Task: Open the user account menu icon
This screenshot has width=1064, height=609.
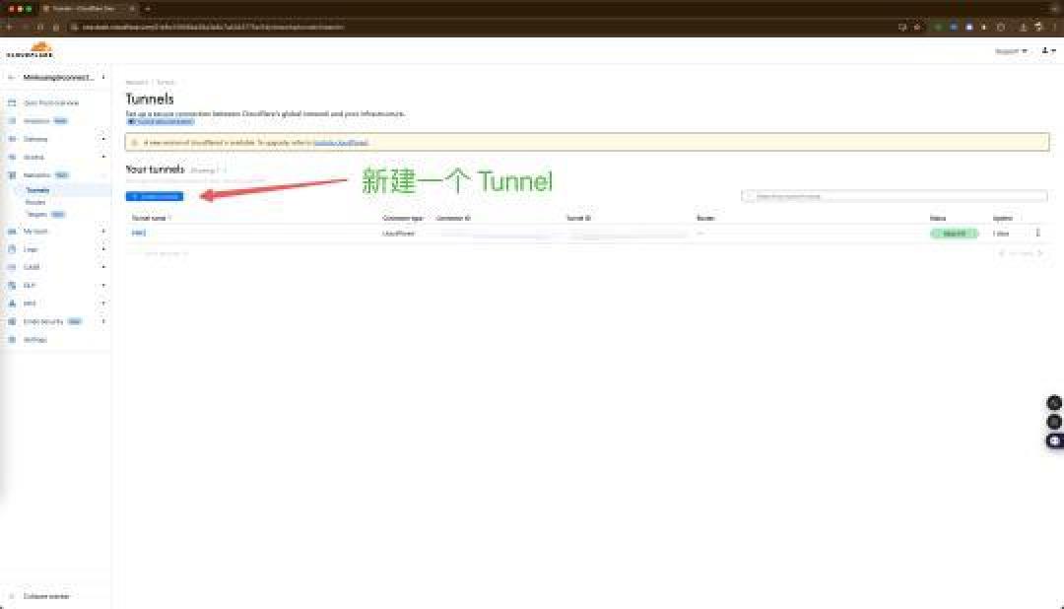Action: tap(1047, 51)
